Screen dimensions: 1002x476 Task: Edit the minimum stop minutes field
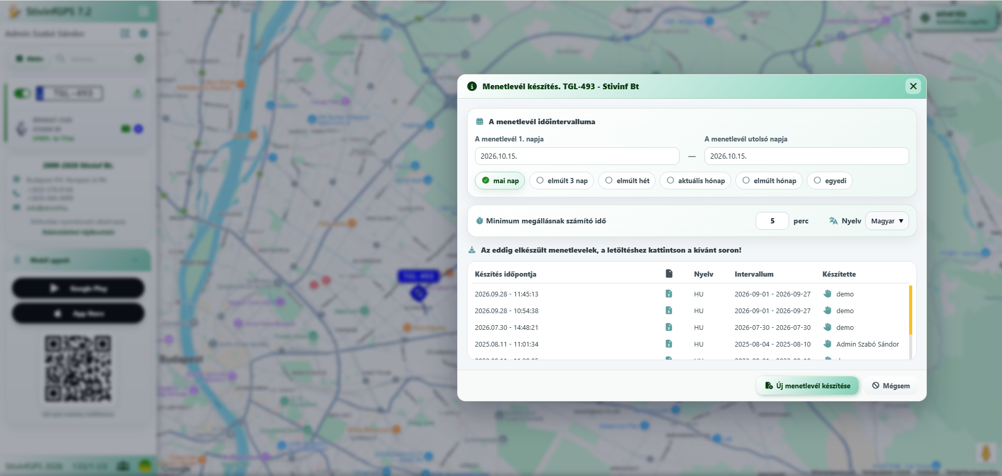(x=772, y=221)
